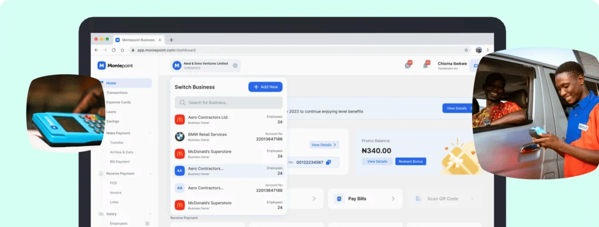The height and width of the screenshot is (227, 599).
Task: Click the browser back arrow
Action: [x=97, y=50]
